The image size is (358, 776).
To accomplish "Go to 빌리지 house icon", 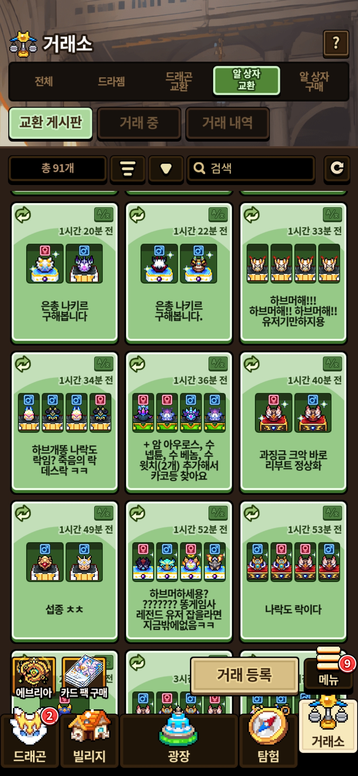I will 89,740.
